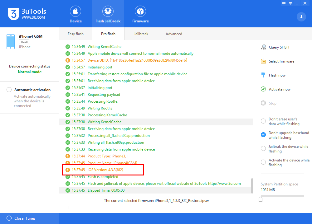Click the warning icon beside Device UDID
Screen dimensions: 312x224
pos(68,60)
